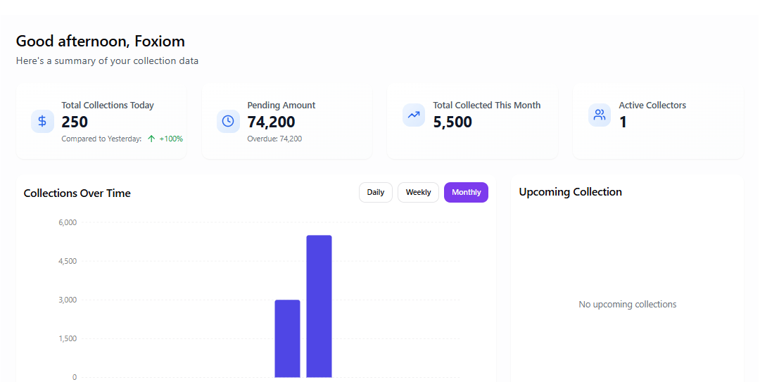Click the taller bar in the chart

click(x=319, y=306)
